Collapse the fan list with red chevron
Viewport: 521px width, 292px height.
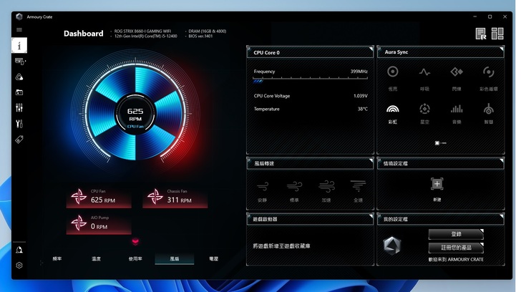tap(135, 241)
